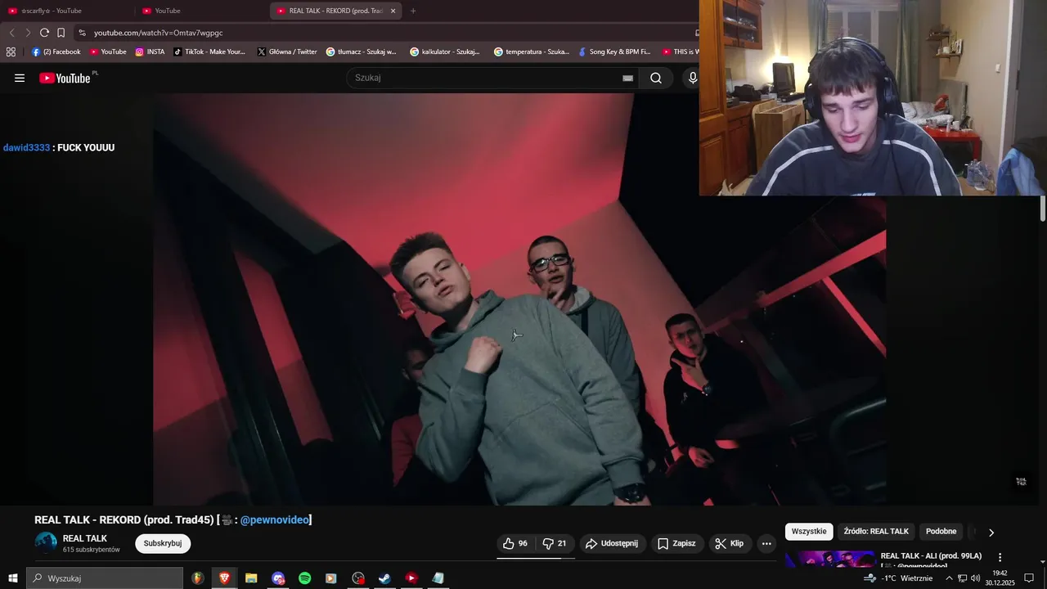Screen dimensions: 1047x589
Task: Open the on-screen keyboard in the search box
Action: 627,78
